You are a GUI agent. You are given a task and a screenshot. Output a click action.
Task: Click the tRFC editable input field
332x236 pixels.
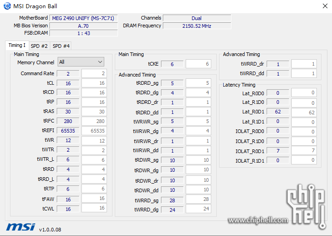point(94,121)
